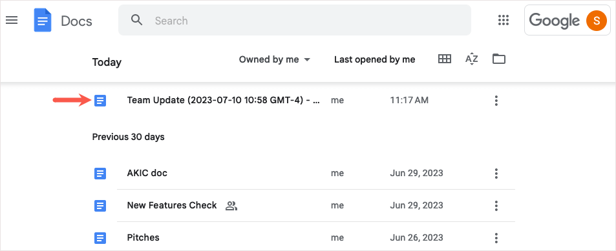The height and width of the screenshot is (251, 616).
Task: Open more actions for AKIC doc
Action: 496,173
